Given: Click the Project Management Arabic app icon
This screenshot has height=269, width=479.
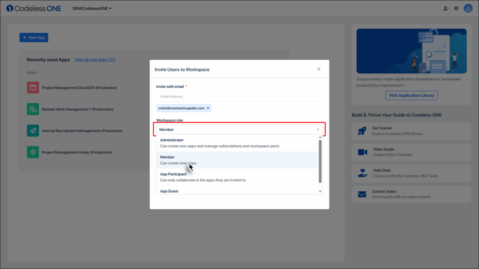Looking at the screenshot, I should click(x=33, y=152).
